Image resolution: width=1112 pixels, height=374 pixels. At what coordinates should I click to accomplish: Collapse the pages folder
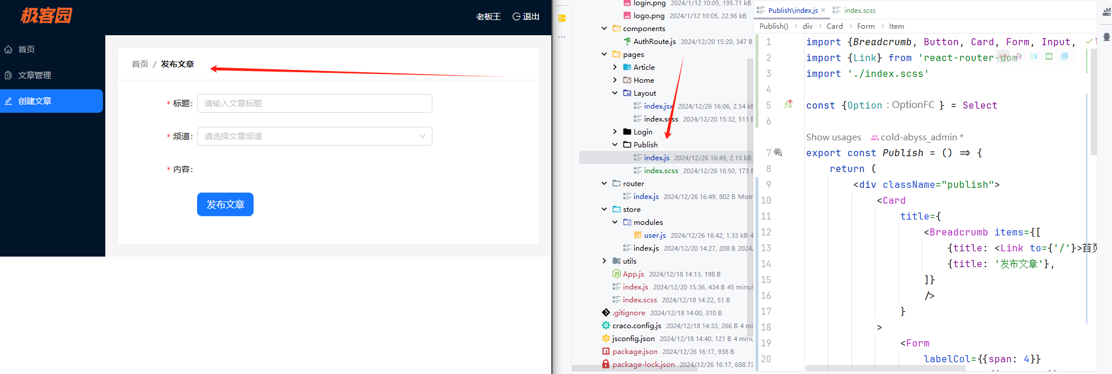click(x=604, y=54)
